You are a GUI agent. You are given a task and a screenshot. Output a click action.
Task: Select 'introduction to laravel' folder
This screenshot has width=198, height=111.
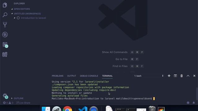pos(33,18)
